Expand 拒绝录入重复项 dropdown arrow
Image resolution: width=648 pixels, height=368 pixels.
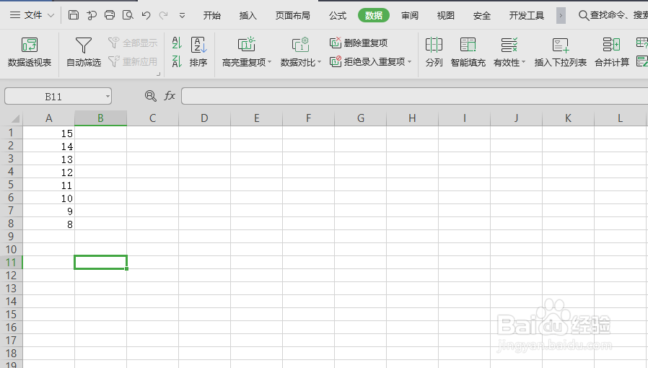410,62
